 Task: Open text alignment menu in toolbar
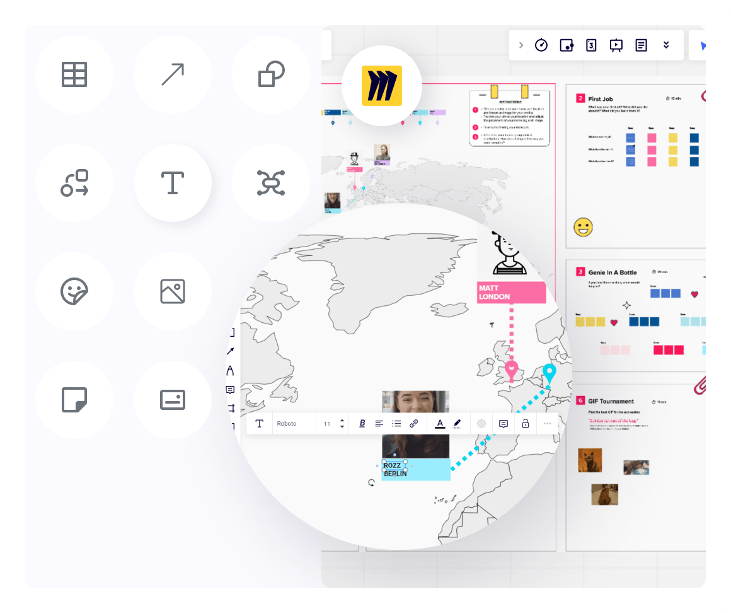[379, 424]
